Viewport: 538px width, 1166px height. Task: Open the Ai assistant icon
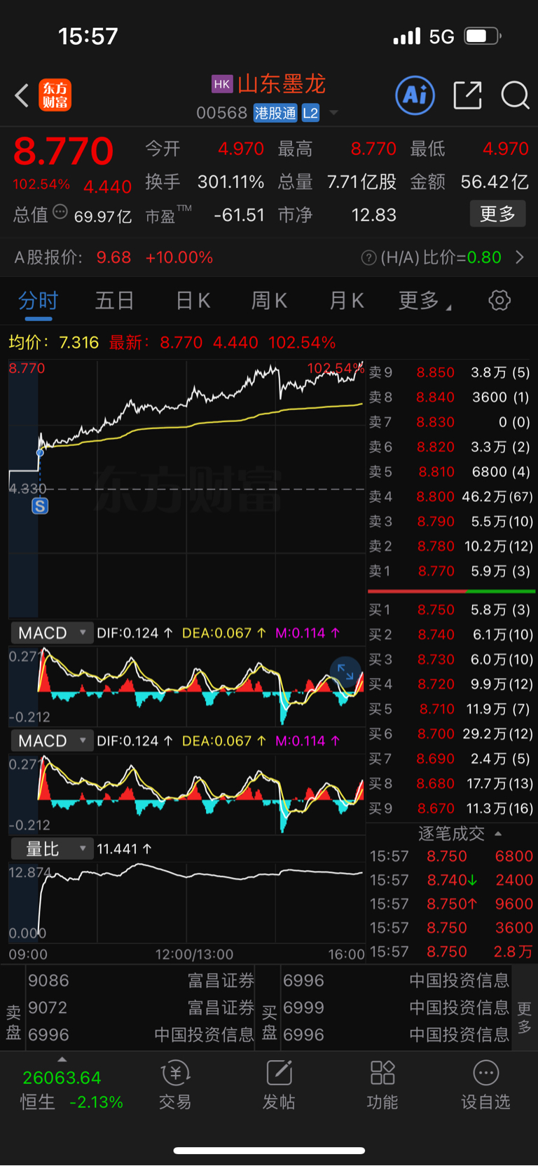tap(415, 95)
